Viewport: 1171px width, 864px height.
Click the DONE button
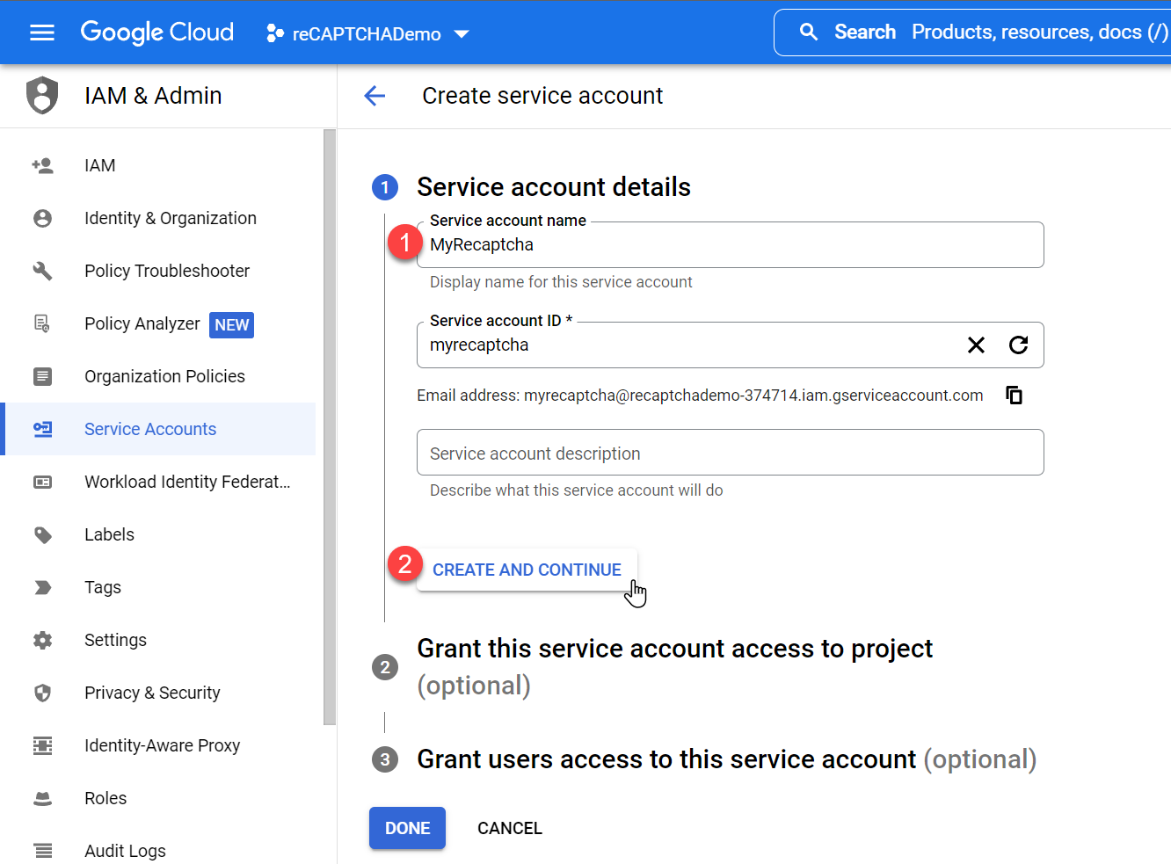pos(407,828)
